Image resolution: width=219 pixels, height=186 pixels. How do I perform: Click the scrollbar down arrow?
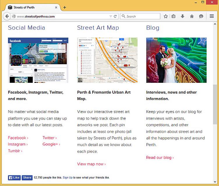point(215,182)
